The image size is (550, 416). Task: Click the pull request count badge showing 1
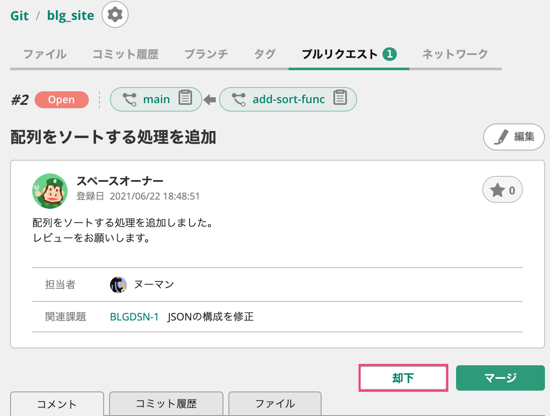tap(389, 54)
